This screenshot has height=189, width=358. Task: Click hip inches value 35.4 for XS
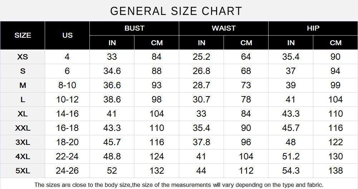click(x=291, y=57)
